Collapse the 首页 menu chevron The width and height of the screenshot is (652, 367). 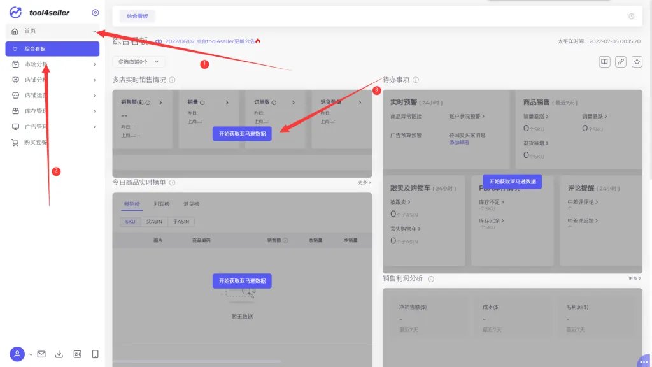94,31
